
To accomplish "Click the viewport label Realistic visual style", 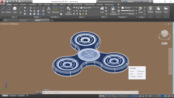I will 15,24.
